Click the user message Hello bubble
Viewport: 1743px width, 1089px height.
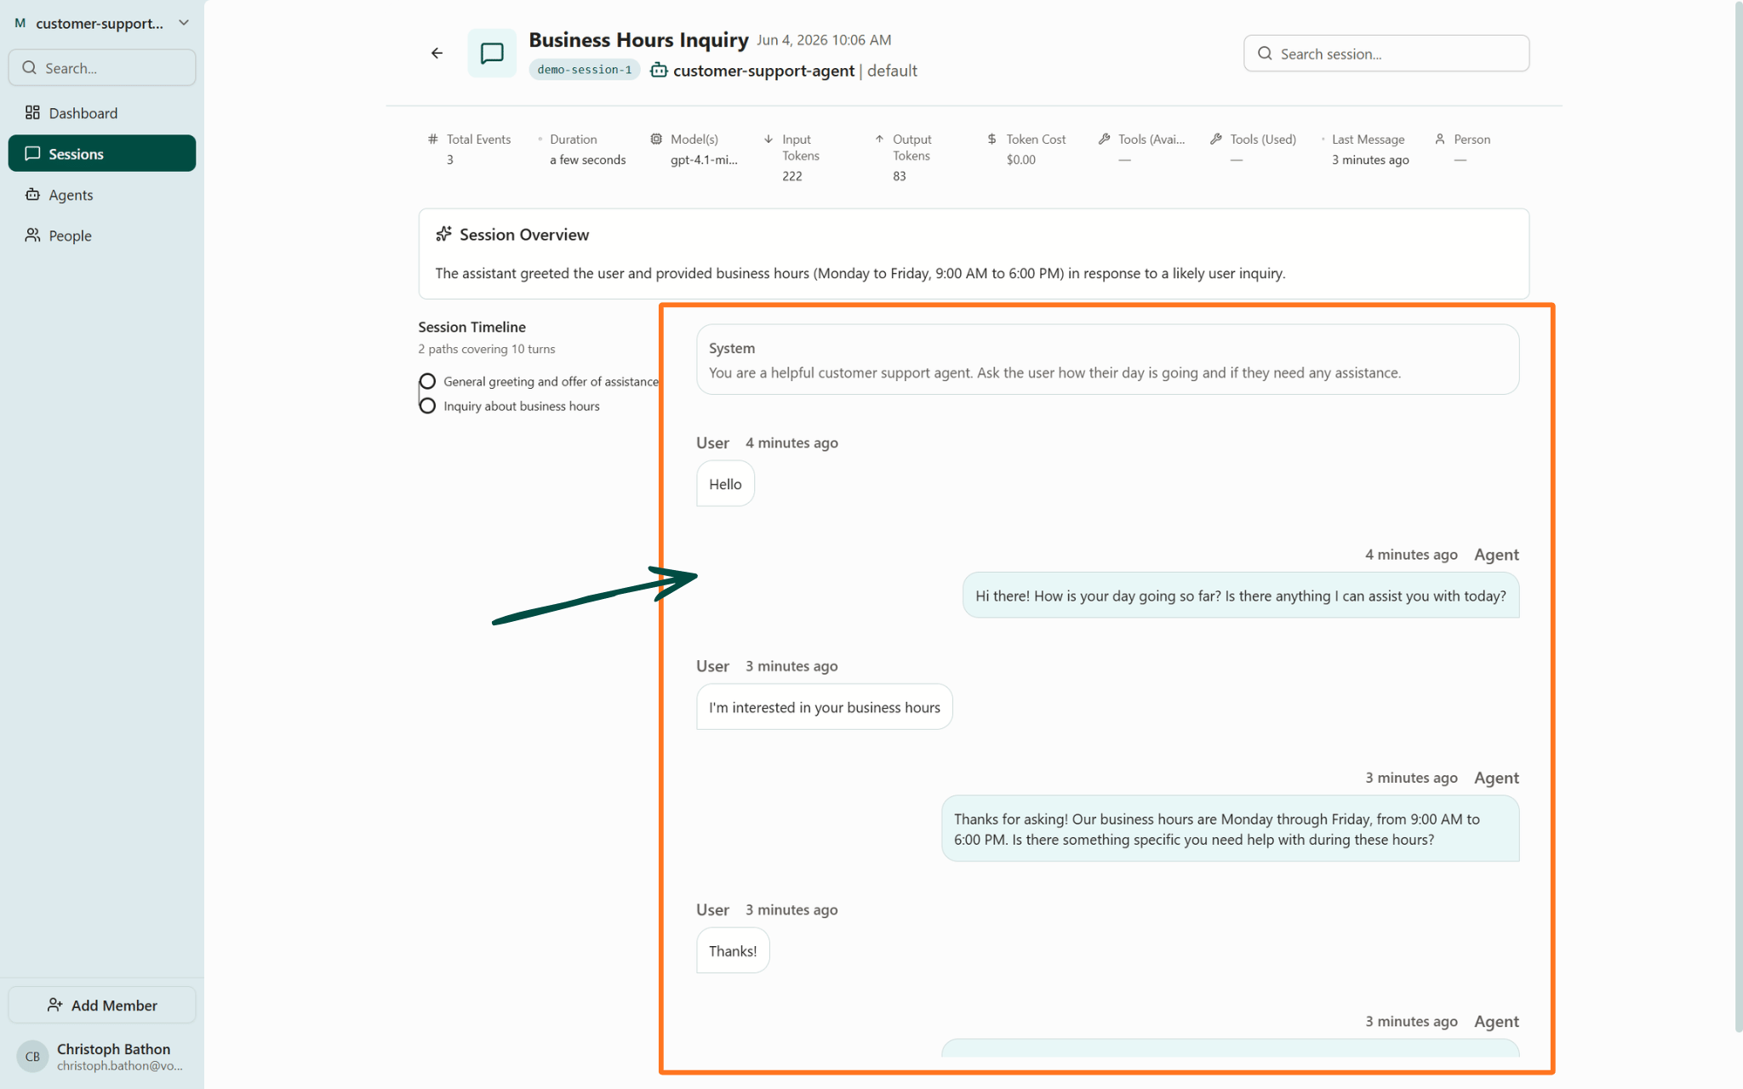(x=725, y=483)
